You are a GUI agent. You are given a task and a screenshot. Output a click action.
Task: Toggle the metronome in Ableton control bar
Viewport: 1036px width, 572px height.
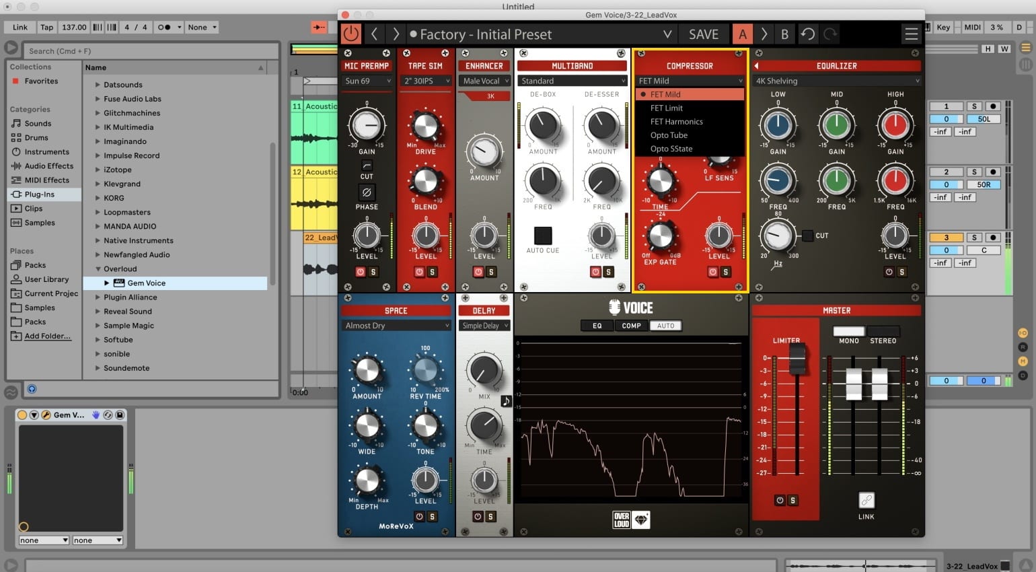163,28
